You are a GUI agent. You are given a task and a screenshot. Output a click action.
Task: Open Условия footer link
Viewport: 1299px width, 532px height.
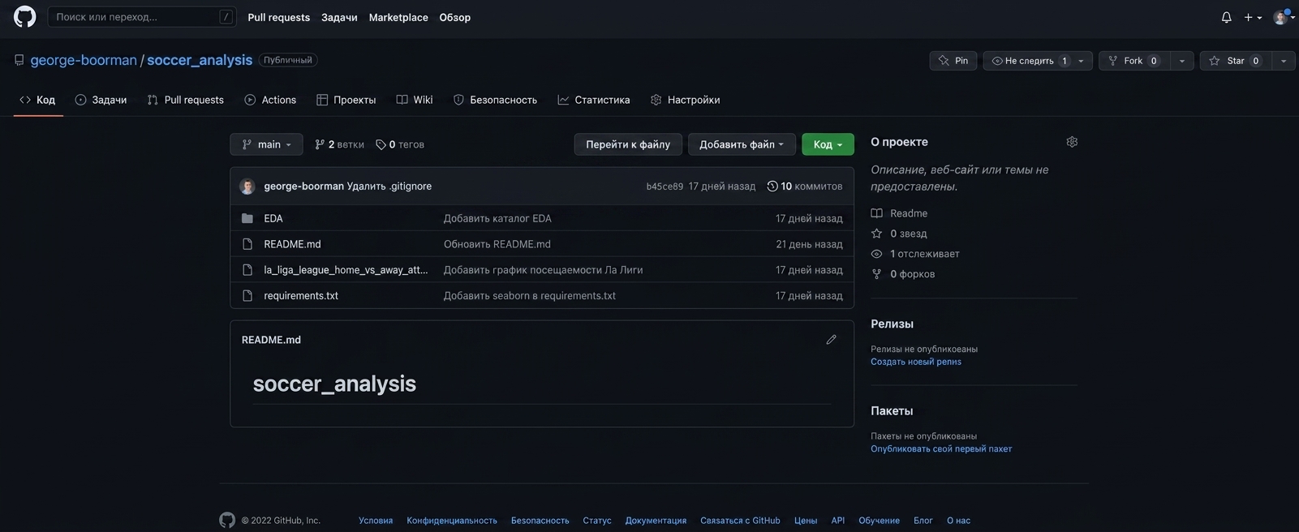[x=376, y=521]
